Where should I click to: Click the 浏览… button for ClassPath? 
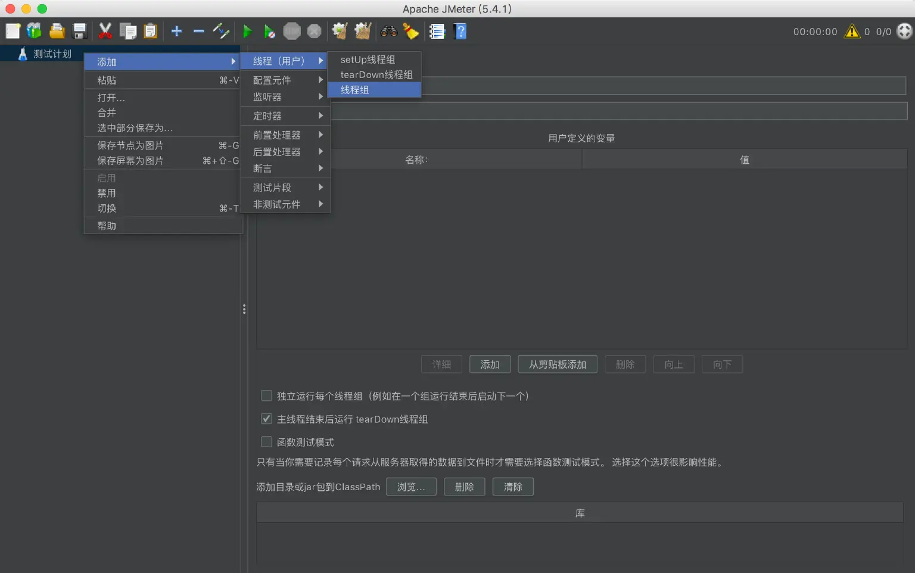click(x=411, y=487)
